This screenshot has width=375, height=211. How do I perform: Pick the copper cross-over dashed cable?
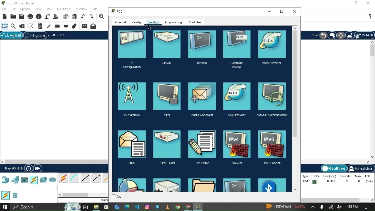click(96, 178)
